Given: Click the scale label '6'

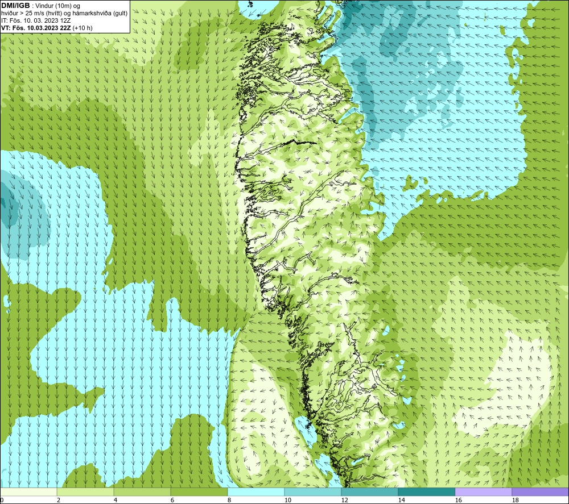Looking at the screenshot, I should (x=172, y=501).
